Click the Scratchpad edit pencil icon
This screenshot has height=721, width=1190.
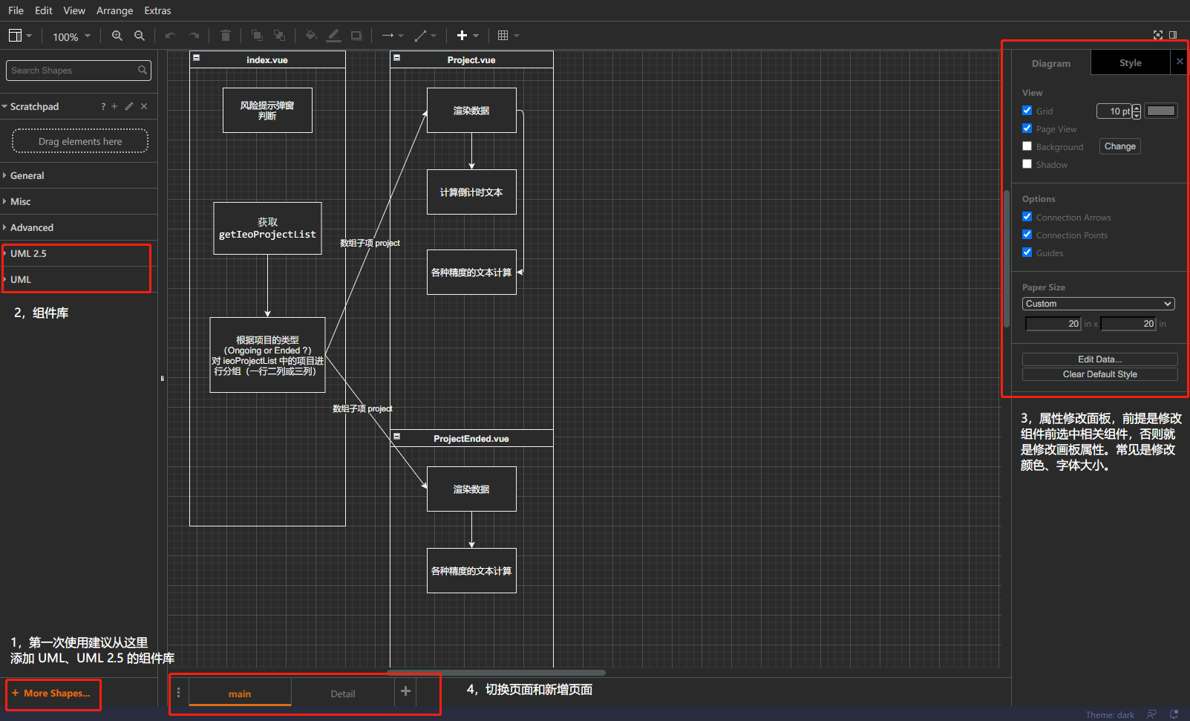129,107
